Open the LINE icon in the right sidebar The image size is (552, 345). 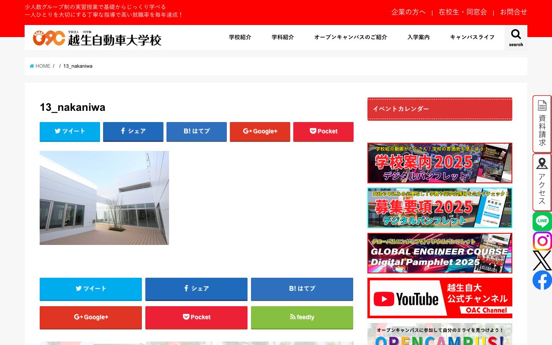542,221
